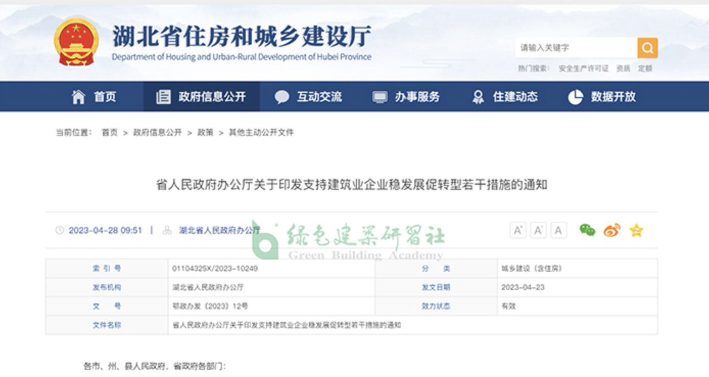Viewport: 709px width, 377px height.
Task: Click the keyword search input field
Action: pos(575,48)
